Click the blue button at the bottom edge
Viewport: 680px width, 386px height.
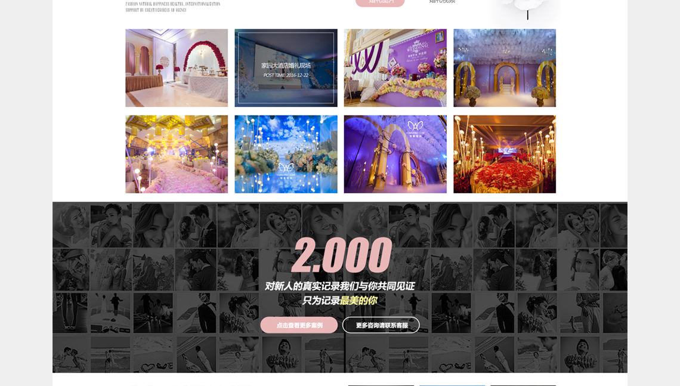(x=452, y=385)
